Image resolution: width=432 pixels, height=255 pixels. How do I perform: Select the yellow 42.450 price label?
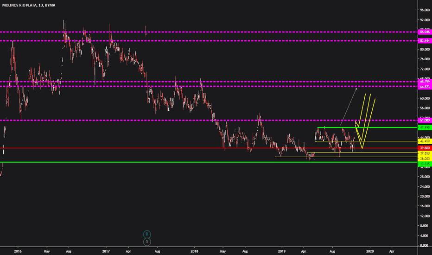(425, 141)
